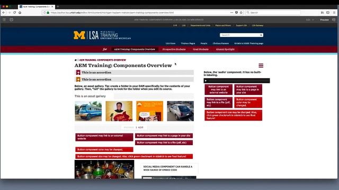Open the LSA Gateway link
The image size is (339, 190).
click(x=257, y=25)
